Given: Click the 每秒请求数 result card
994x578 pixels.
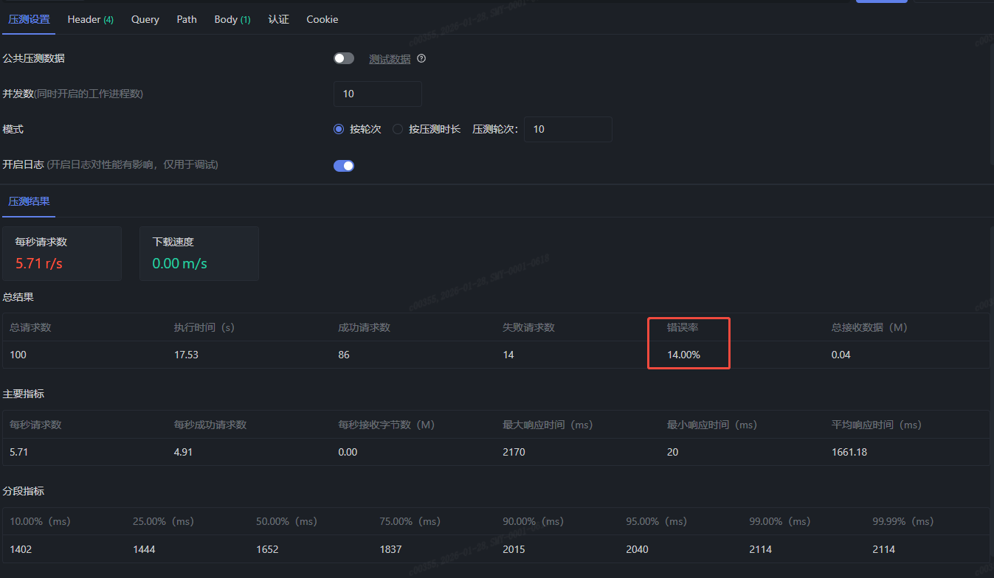Looking at the screenshot, I should coord(62,253).
